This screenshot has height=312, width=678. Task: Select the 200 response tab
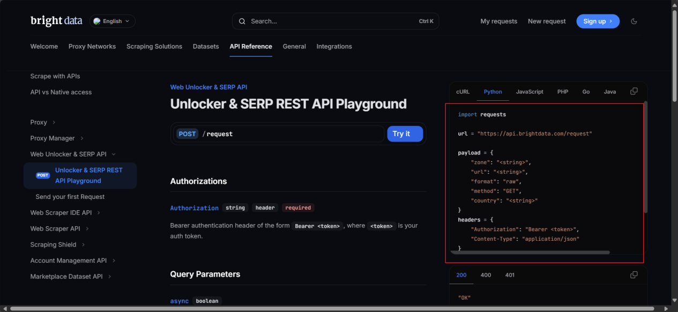pos(461,275)
